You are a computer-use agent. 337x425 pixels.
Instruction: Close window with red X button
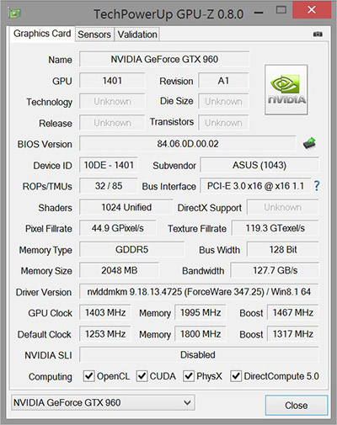(x=312, y=10)
